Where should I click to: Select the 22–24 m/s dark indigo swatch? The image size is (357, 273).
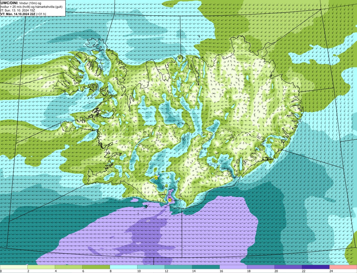pos(316,267)
